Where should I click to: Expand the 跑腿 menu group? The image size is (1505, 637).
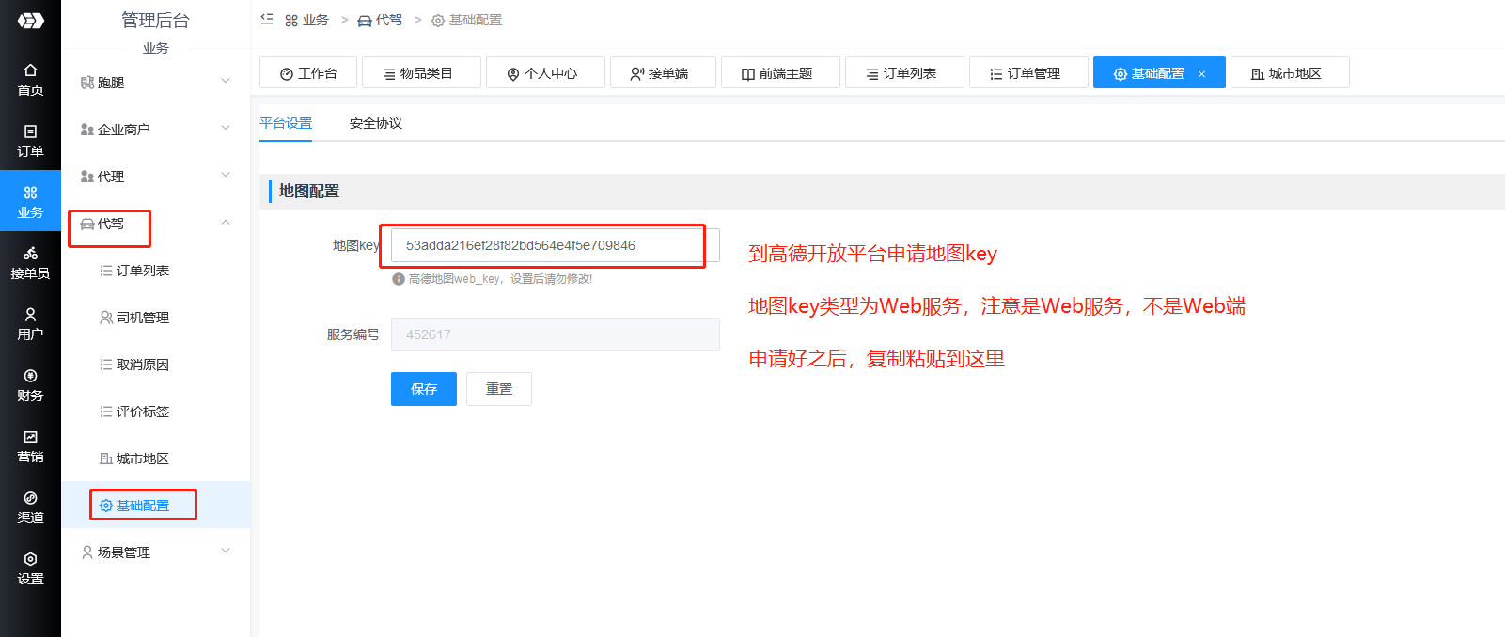(155, 83)
